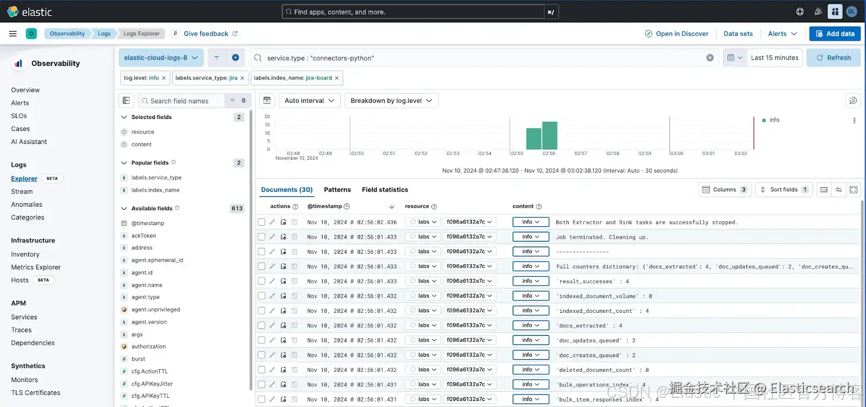Open the Auto interval dropdown
The width and height of the screenshot is (866, 407).
point(310,101)
